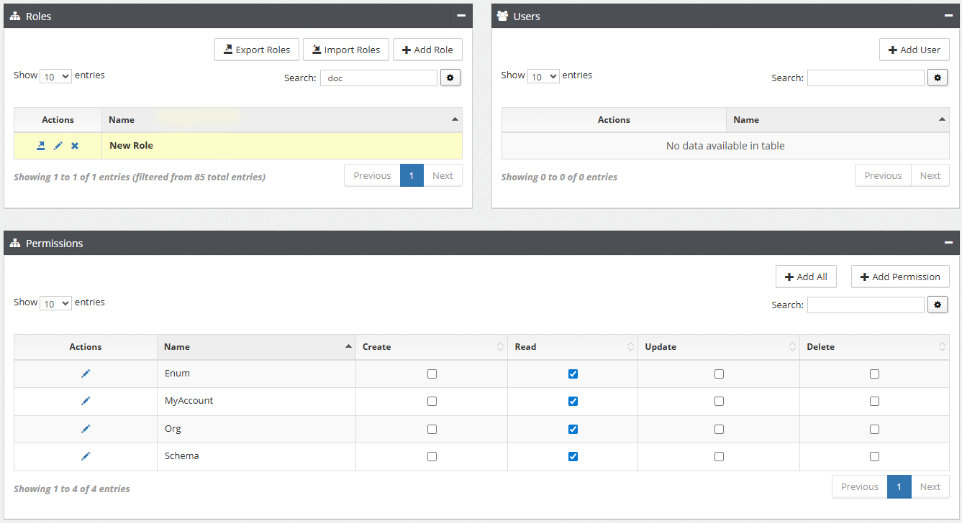This screenshot has width=962, height=523.
Task: Click the pencil icon in the Org row
Action: [x=86, y=429]
